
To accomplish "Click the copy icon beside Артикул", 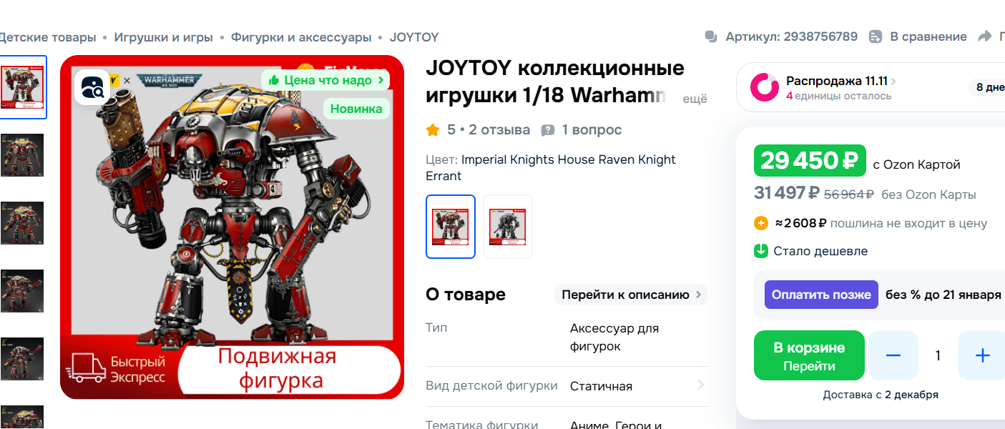I will pyautogui.click(x=711, y=36).
